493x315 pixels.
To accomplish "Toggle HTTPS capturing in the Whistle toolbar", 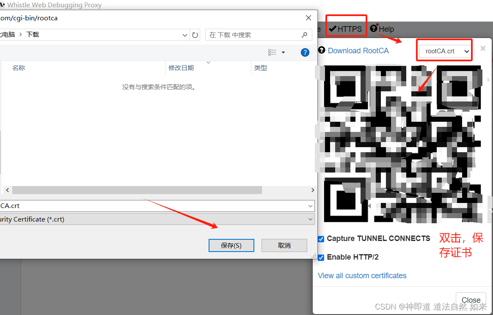I will click(346, 29).
